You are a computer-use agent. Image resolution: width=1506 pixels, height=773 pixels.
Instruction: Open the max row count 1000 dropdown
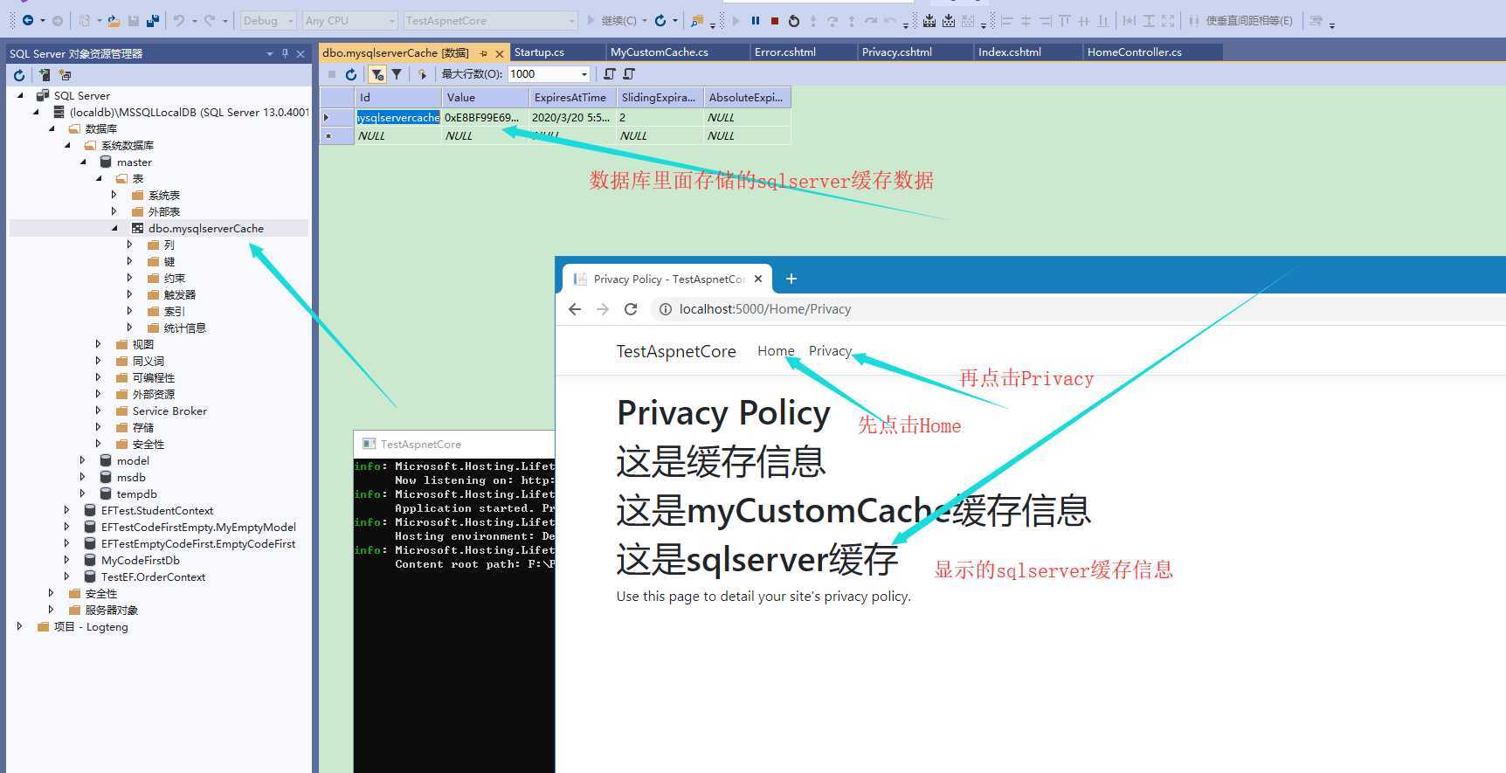tap(584, 74)
